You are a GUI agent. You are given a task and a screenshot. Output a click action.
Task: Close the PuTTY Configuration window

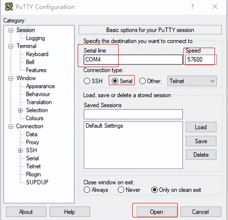coord(215,7)
